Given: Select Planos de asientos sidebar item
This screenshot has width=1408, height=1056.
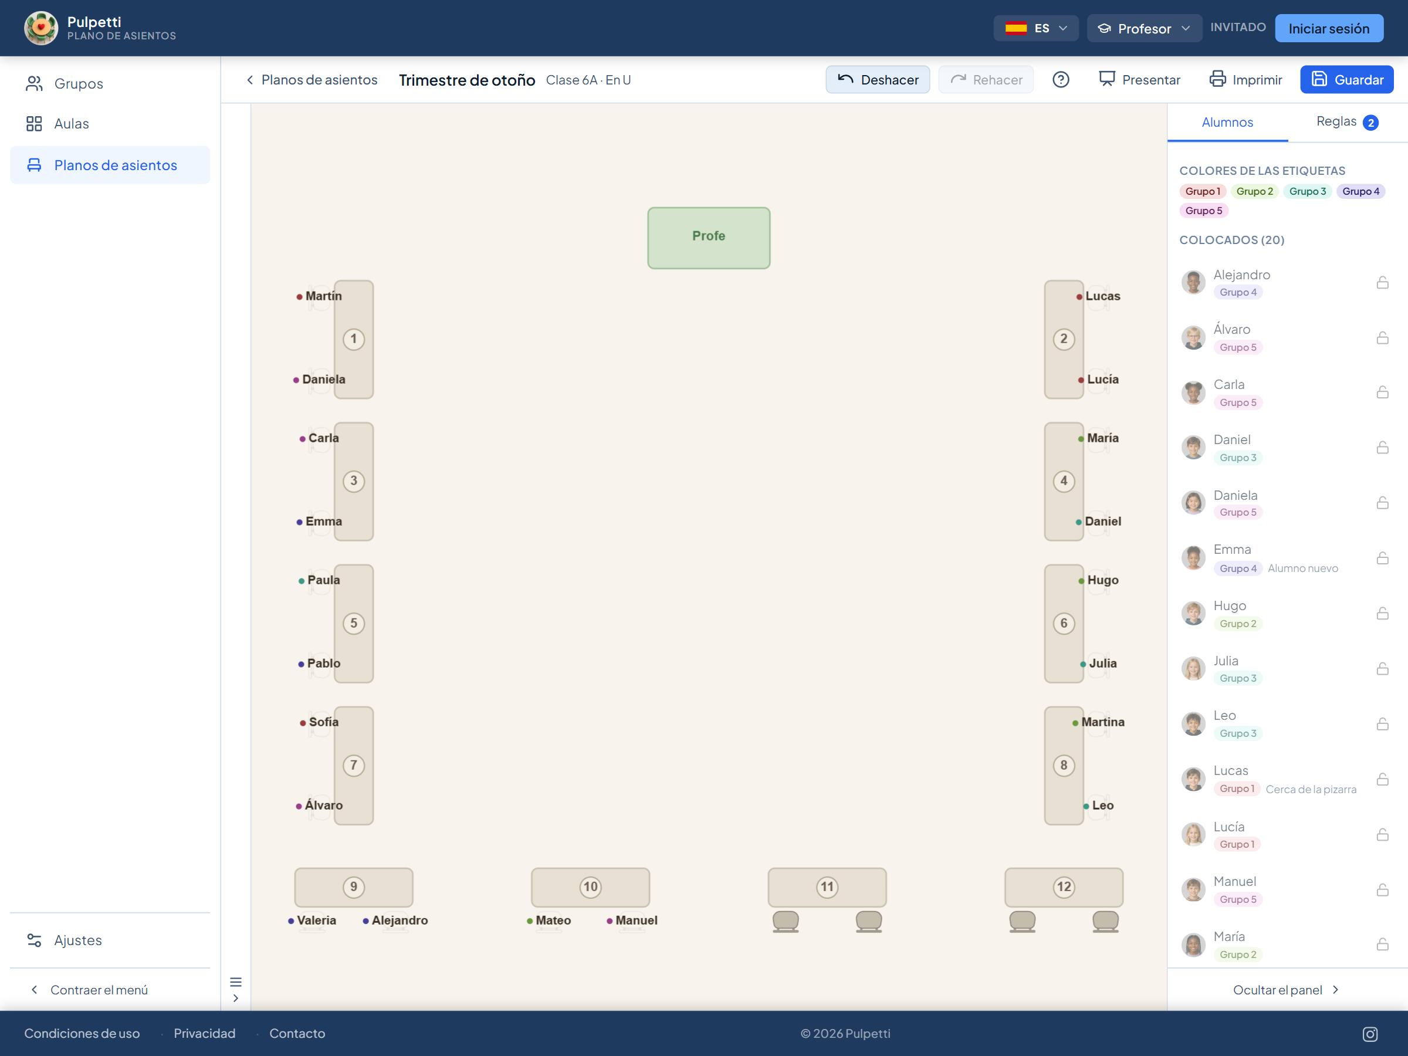Looking at the screenshot, I should (x=110, y=165).
